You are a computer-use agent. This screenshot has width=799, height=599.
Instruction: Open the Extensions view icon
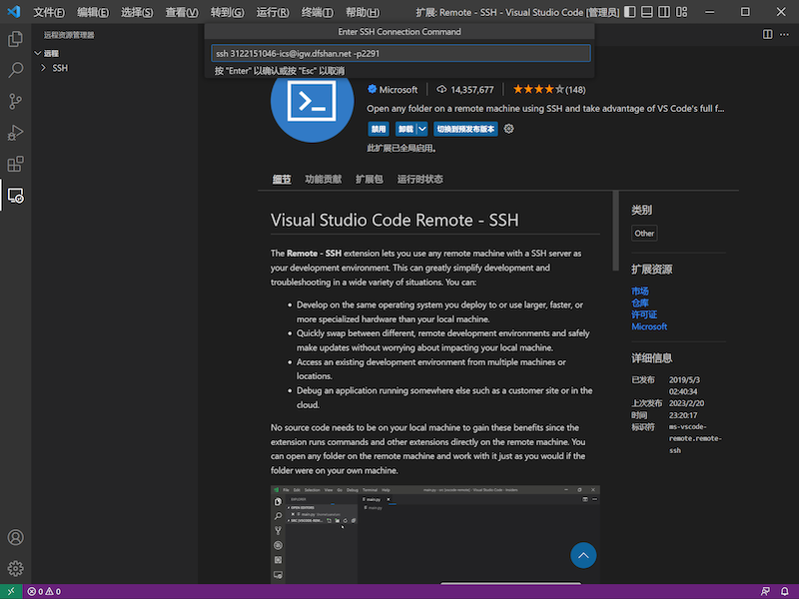pos(16,164)
